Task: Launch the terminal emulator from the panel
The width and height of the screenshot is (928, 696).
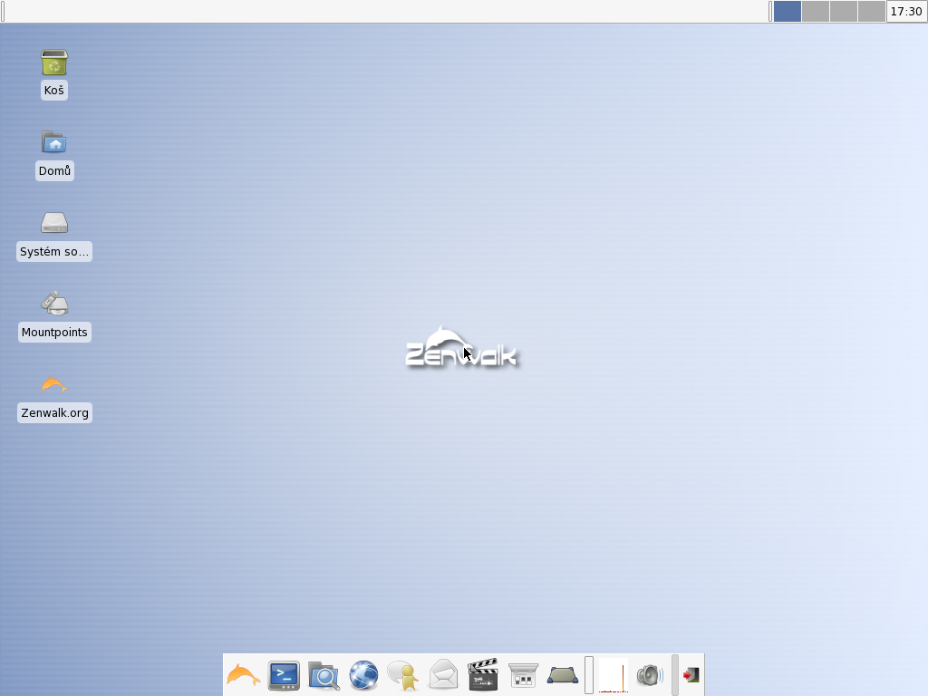Action: point(284,675)
